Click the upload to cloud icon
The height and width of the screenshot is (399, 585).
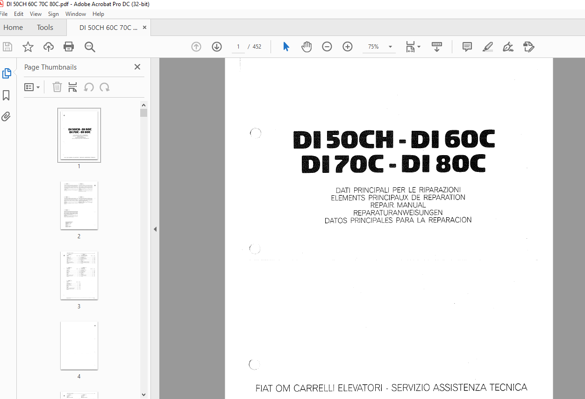click(x=49, y=47)
